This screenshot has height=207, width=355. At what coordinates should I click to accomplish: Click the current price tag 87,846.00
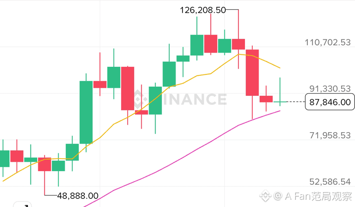coord(327,102)
